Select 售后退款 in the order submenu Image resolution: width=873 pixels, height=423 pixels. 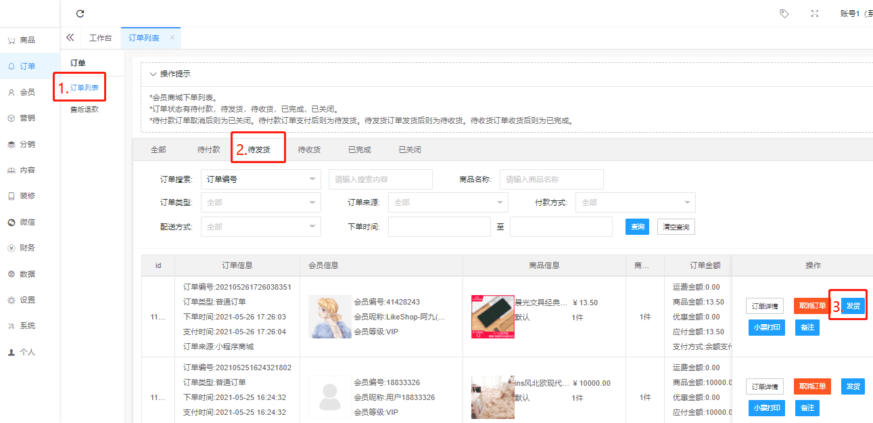coord(85,109)
